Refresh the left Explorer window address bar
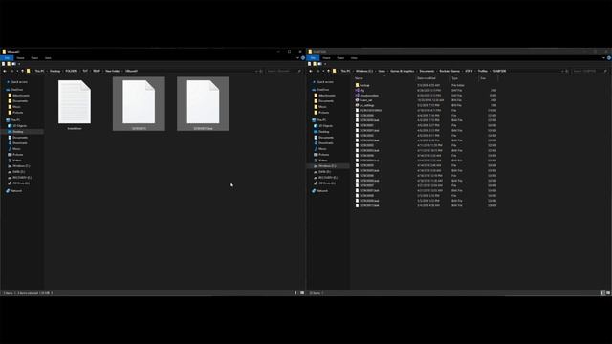This screenshot has height=344, width=612. [261, 71]
